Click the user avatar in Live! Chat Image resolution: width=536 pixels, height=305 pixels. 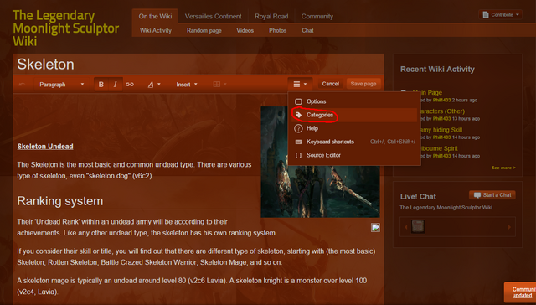pyautogui.click(x=418, y=227)
